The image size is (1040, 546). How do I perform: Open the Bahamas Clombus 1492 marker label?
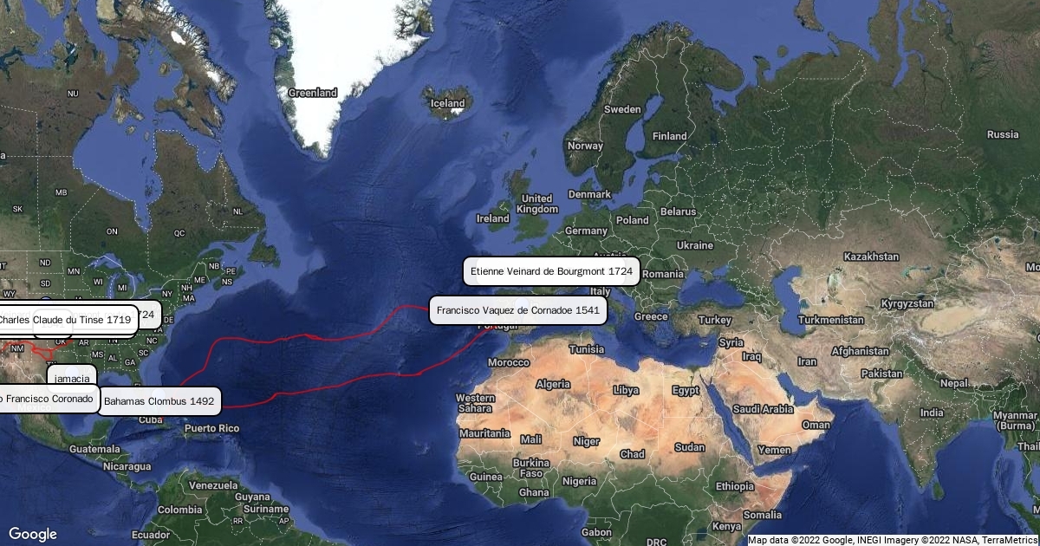click(159, 401)
